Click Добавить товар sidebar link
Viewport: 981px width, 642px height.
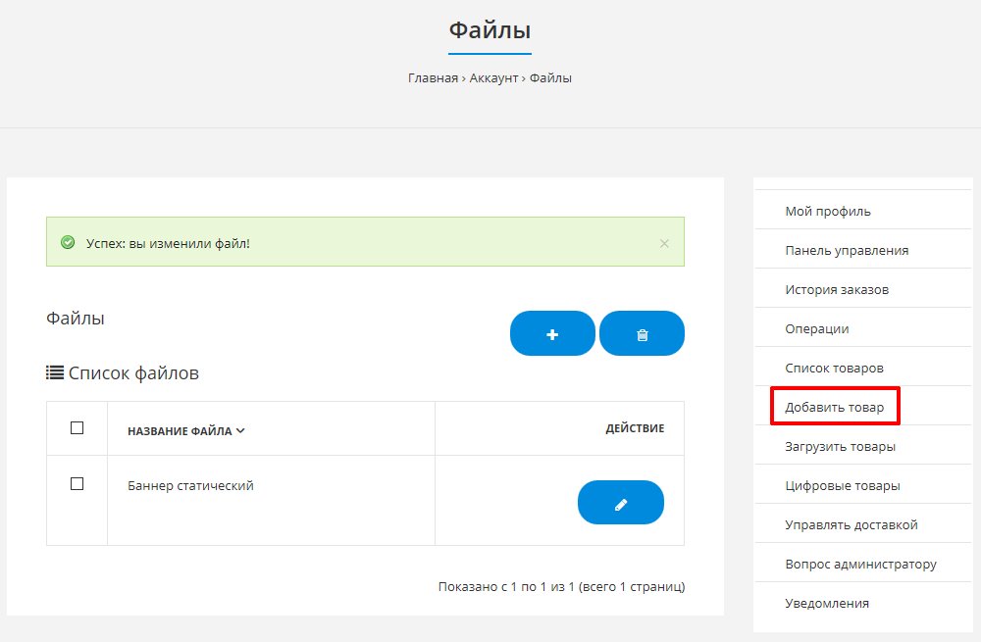pyautogui.click(x=834, y=407)
